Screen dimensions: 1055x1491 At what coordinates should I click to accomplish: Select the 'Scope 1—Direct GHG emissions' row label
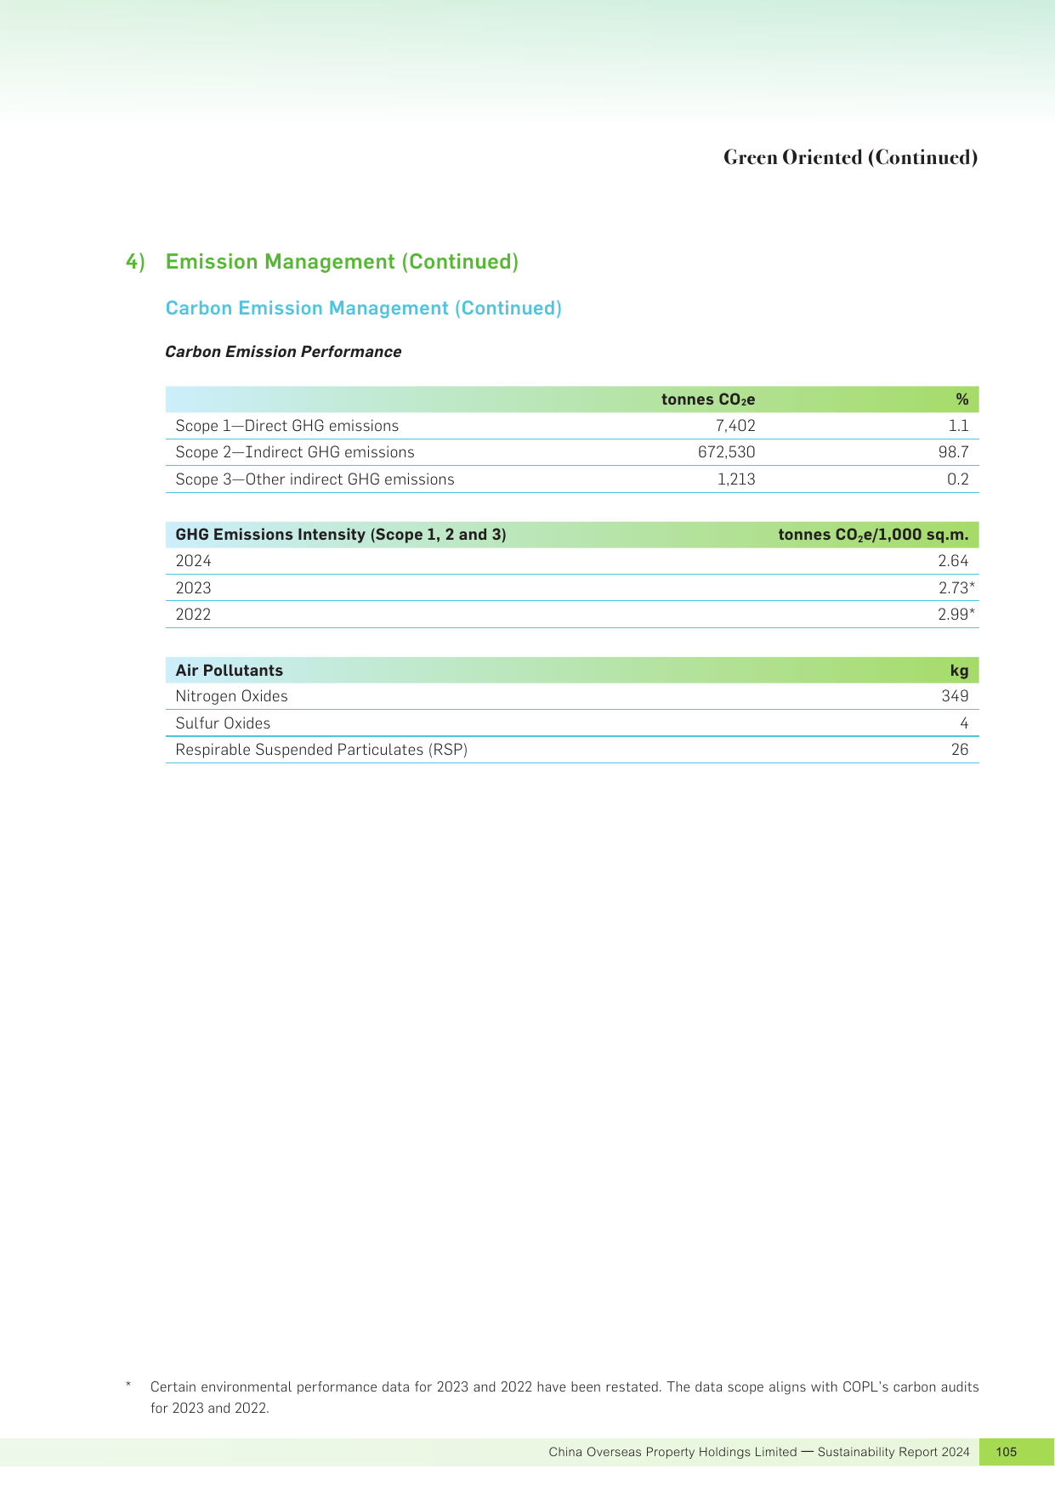click(286, 426)
